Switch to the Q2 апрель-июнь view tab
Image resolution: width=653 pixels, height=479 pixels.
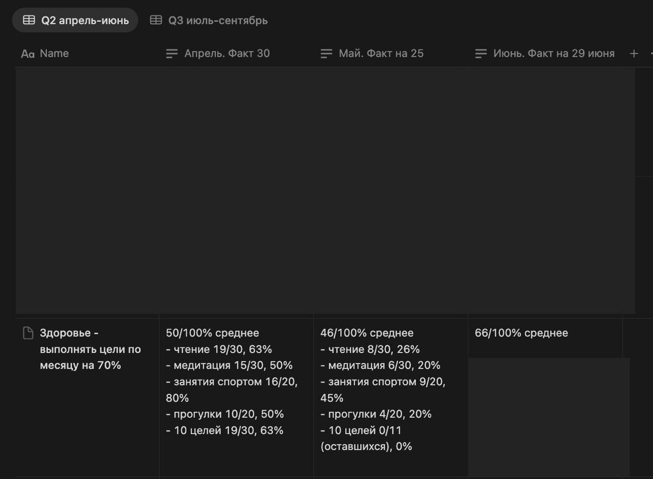coord(75,20)
